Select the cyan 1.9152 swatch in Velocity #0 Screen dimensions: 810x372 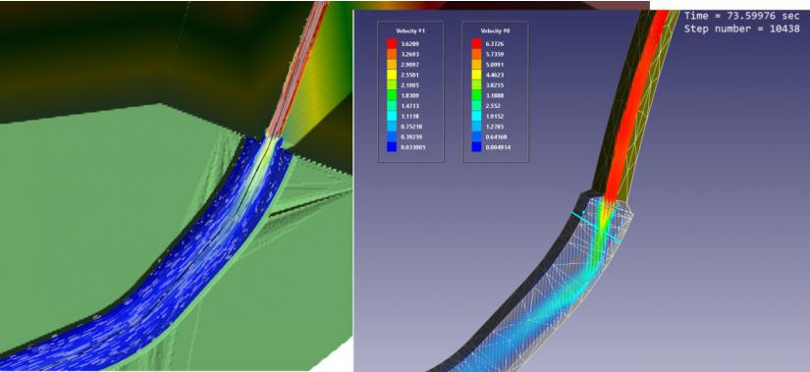476,116
